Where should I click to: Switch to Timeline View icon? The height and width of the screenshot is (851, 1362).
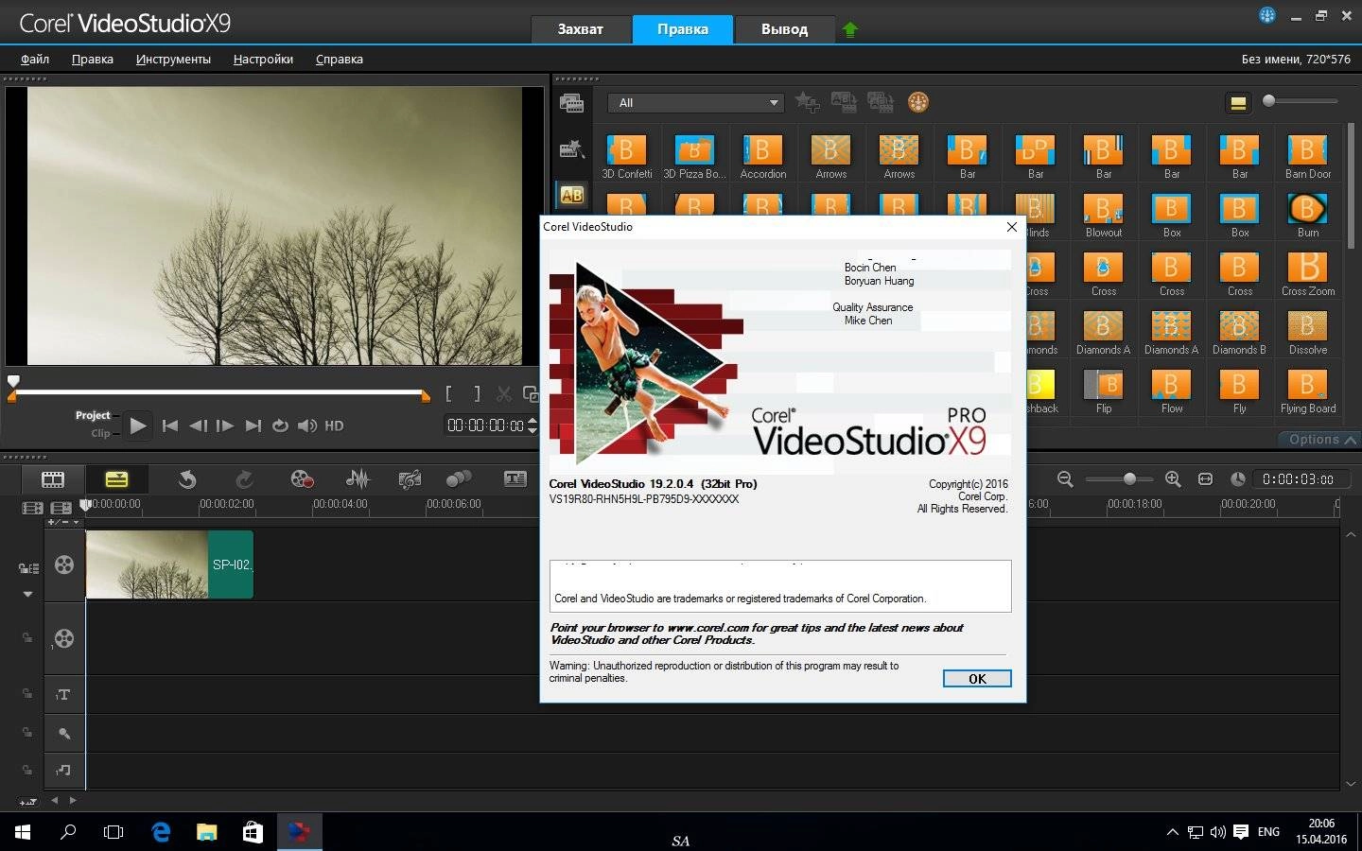pyautogui.click(x=116, y=479)
